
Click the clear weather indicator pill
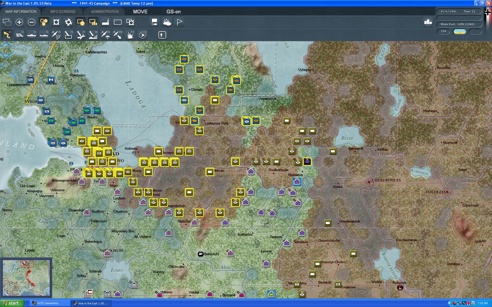tap(459, 31)
